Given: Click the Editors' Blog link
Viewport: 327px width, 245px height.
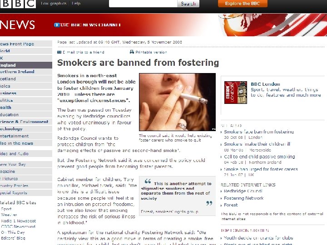Looking at the screenshot, I should click(x=13, y=238).
